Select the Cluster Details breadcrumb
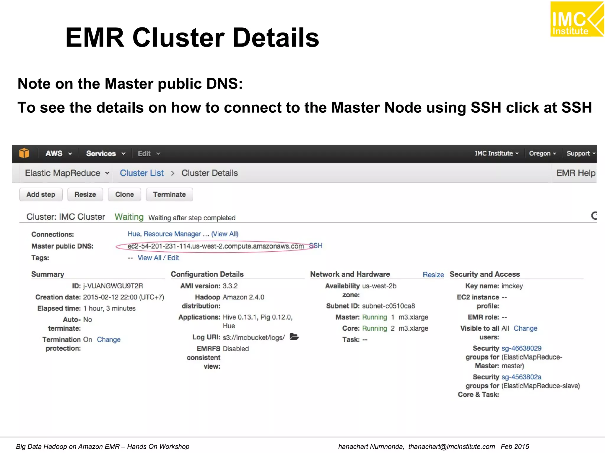This screenshot has height=453, width=605. [x=209, y=173]
